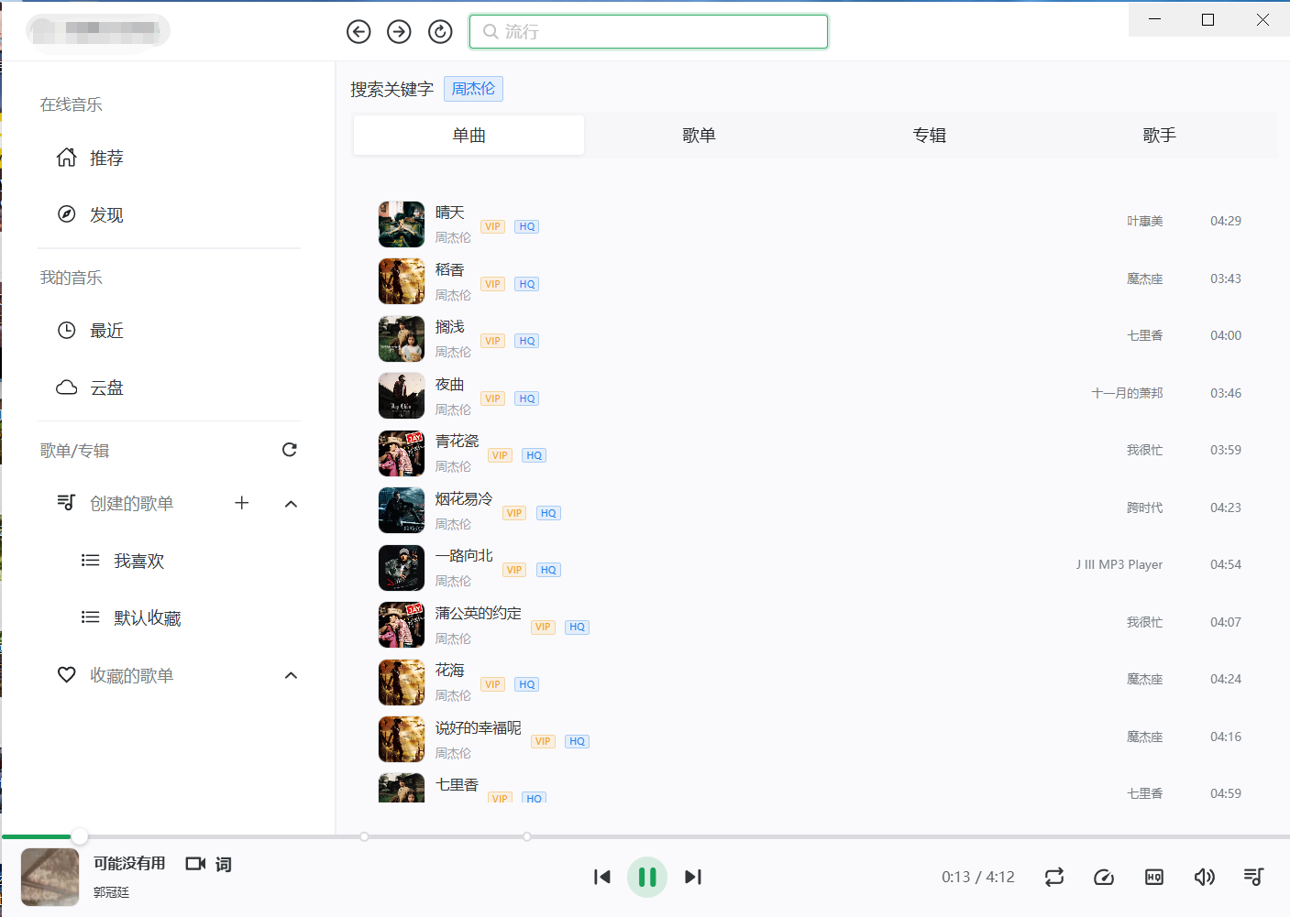
Task: Show lyrics using the 词 icon
Action: pos(224,864)
